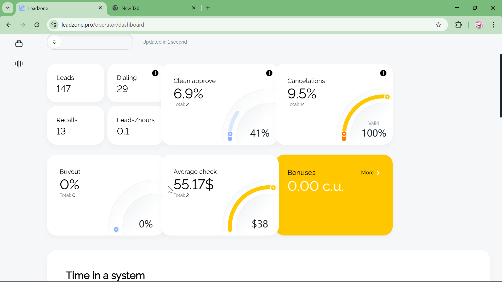The height and width of the screenshot is (282, 502).
Task: Open the Chrome profile avatar
Action: tap(479, 25)
